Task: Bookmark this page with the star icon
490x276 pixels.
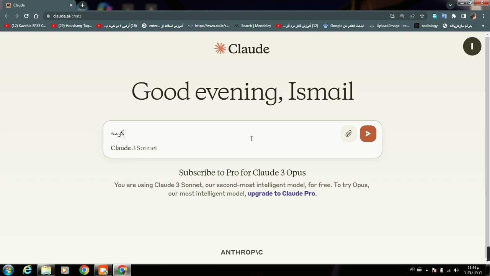Action: point(422,16)
